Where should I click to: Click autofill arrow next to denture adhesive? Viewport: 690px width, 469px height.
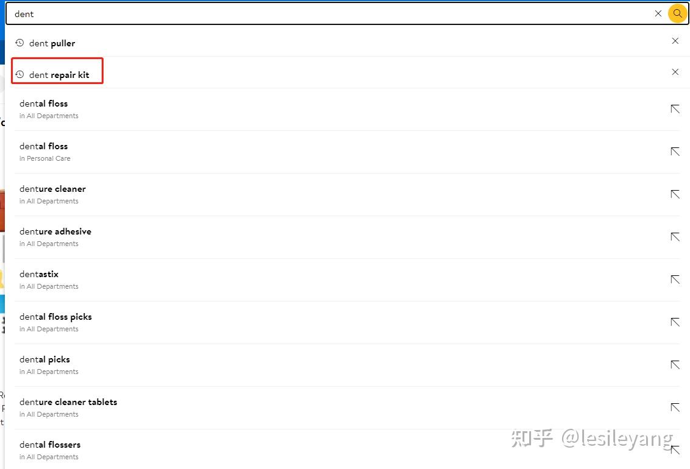coord(675,237)
